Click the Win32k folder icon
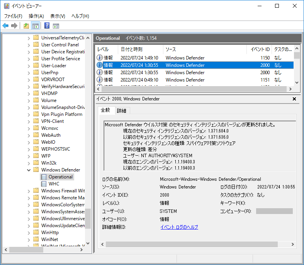The height and width of the screenshot is (265, 304). coord(36,163)
